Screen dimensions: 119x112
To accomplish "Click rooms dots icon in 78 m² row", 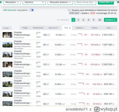I will (38, 82).
